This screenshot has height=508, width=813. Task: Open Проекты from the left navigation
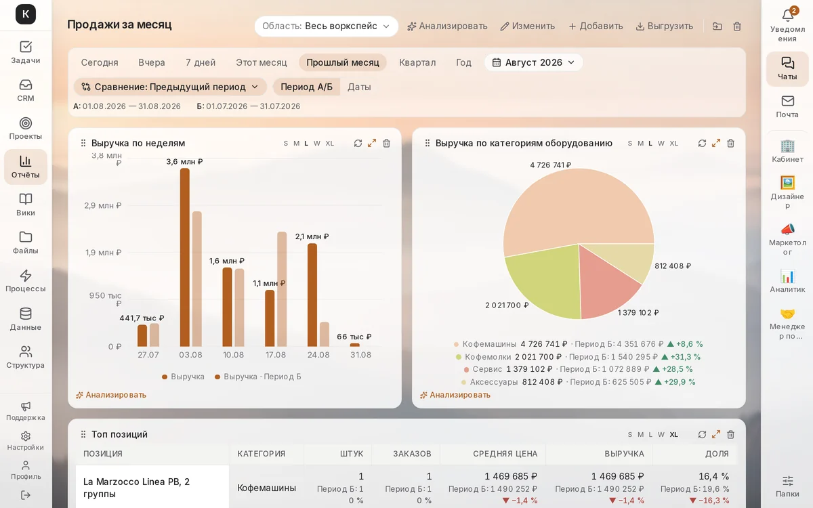[x=26, y=128]
